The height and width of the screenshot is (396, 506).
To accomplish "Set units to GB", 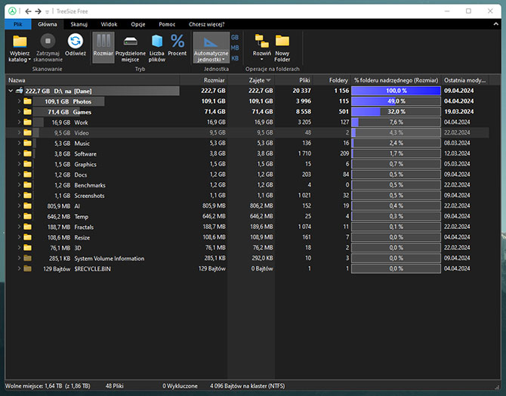I will [235, 38].
